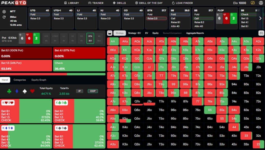Select the Hand tab
Screen dimensions: 265x150
(x=5, y=80)
